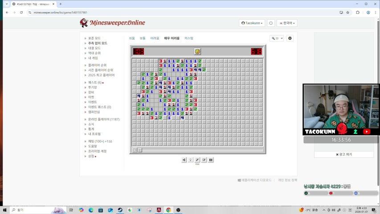Viewport: 380px width, 214px height.
Task: Open 내 게임 in the sidebar
Action: 93,58
